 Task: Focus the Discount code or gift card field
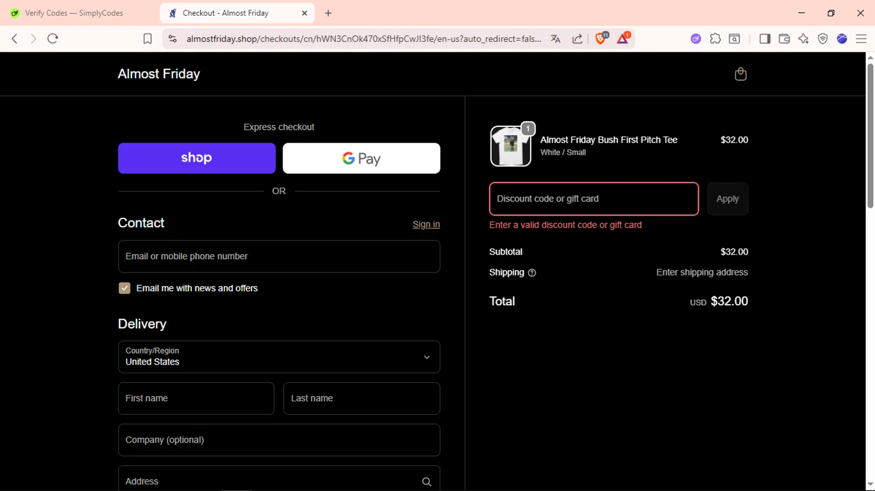(594, 199)
